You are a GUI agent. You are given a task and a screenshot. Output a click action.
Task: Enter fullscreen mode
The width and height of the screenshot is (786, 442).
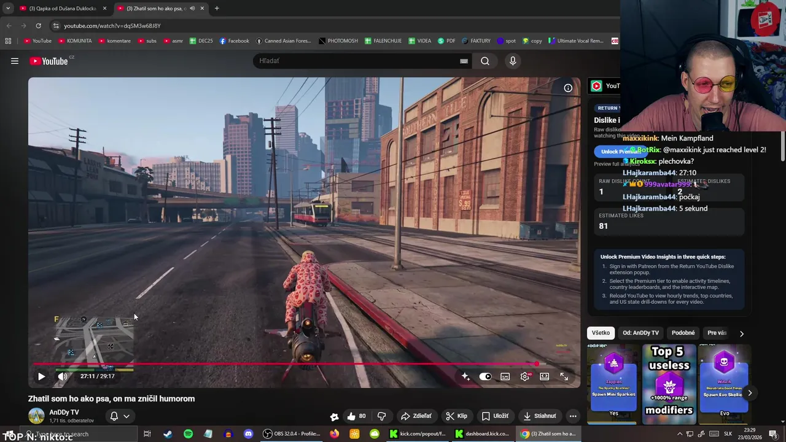pyautogui.click(x=564, y=376)
